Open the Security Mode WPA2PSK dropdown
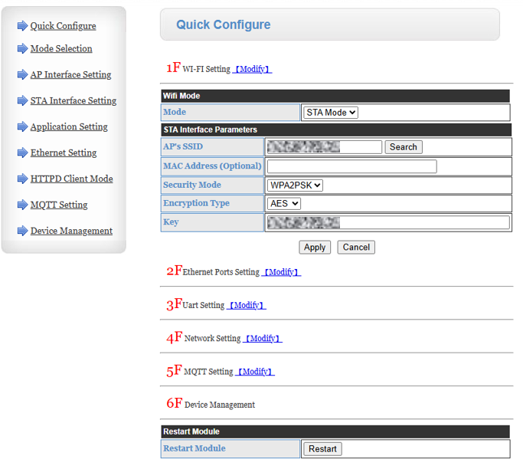 [295, 185]
